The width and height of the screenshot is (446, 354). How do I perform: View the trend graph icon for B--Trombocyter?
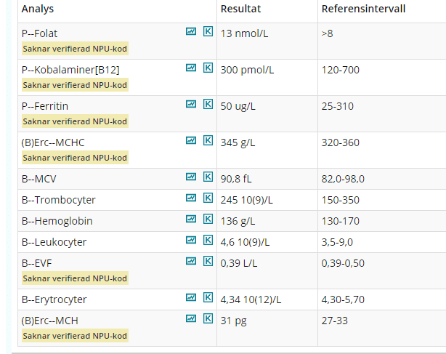tap(191, 198)
